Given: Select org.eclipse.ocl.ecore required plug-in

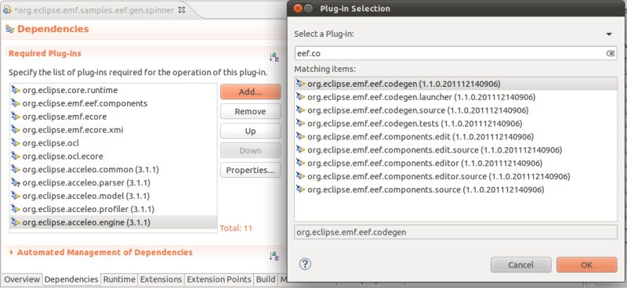Looking at the screenshot, I should [x=113, y=157].
